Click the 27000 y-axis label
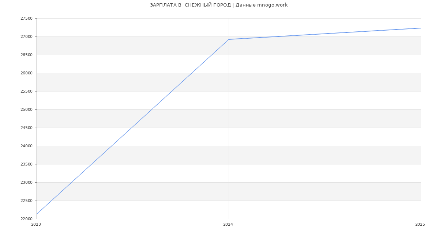This screenshot has width=439, height=237. click(26, 37)
